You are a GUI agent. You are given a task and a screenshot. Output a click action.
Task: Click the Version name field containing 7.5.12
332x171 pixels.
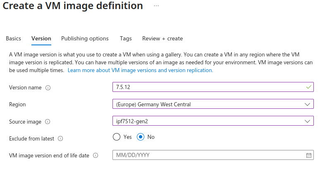[207, 87]
